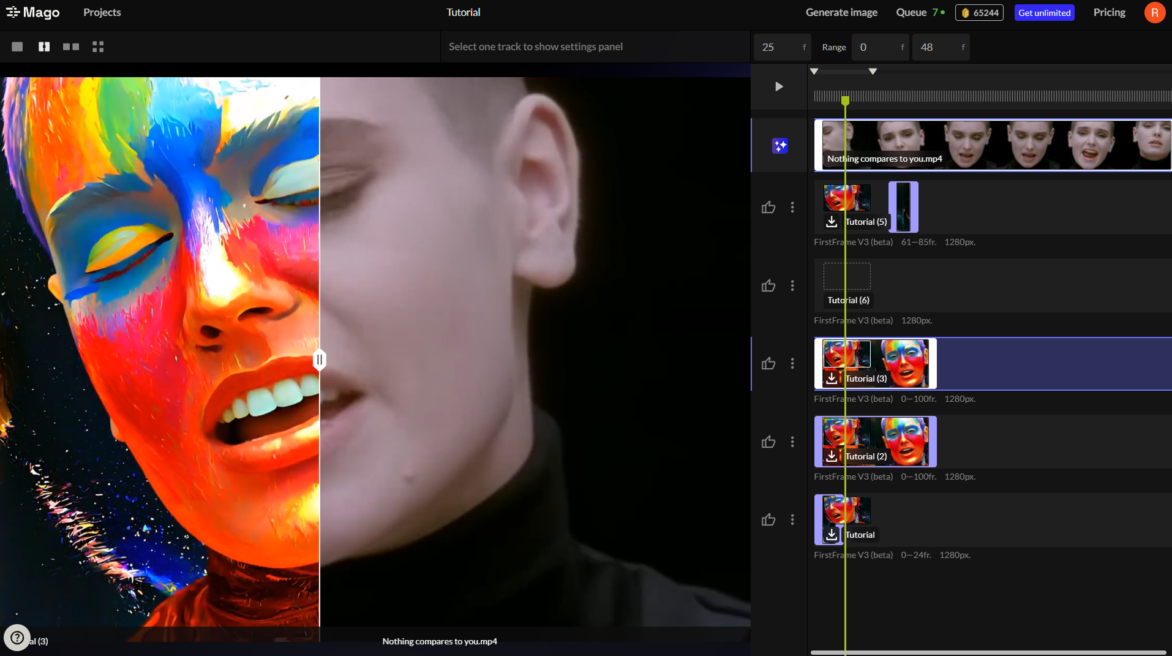Open Generate image
This screenshot has width=1172, height=656.
click(841, 12)
